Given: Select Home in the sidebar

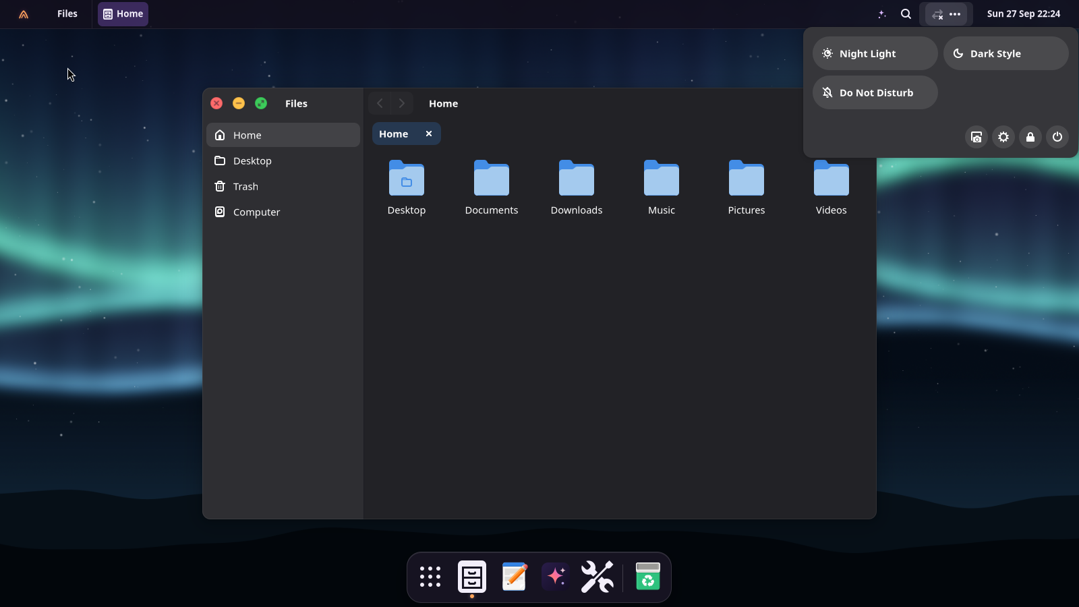Looking at the screenshot, I should pos(283,135).
